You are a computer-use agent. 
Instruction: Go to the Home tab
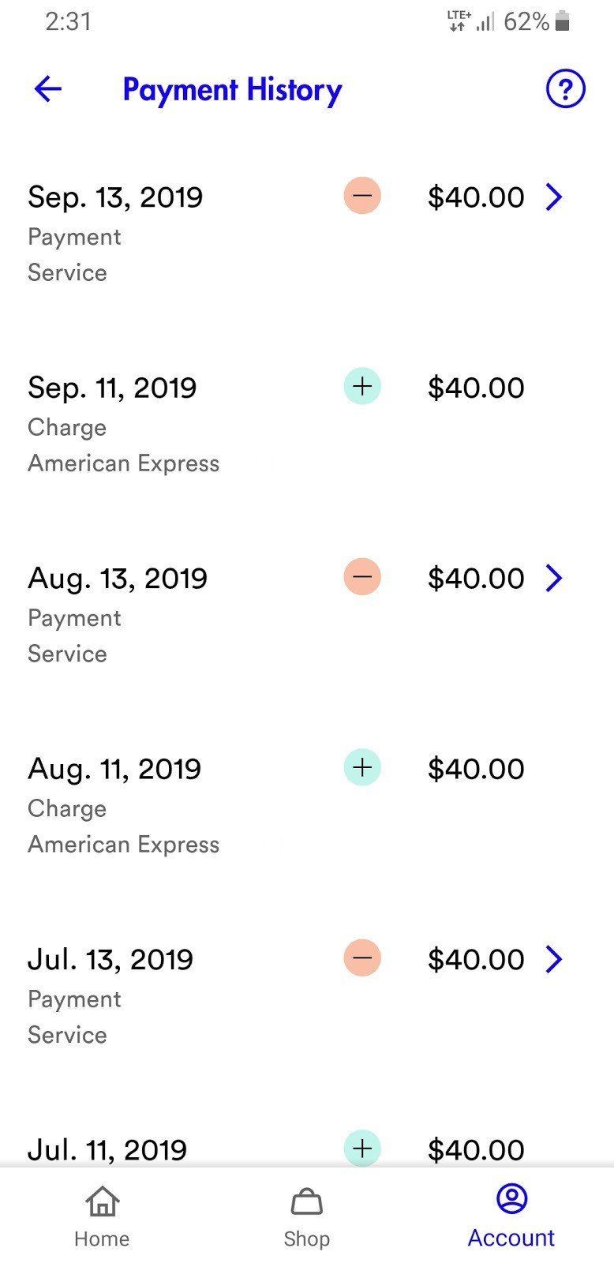[x=102, y=1216]
